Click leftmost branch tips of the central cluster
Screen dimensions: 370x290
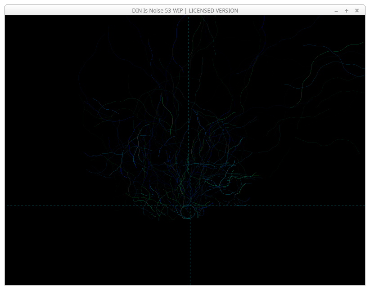coord(88,155)
